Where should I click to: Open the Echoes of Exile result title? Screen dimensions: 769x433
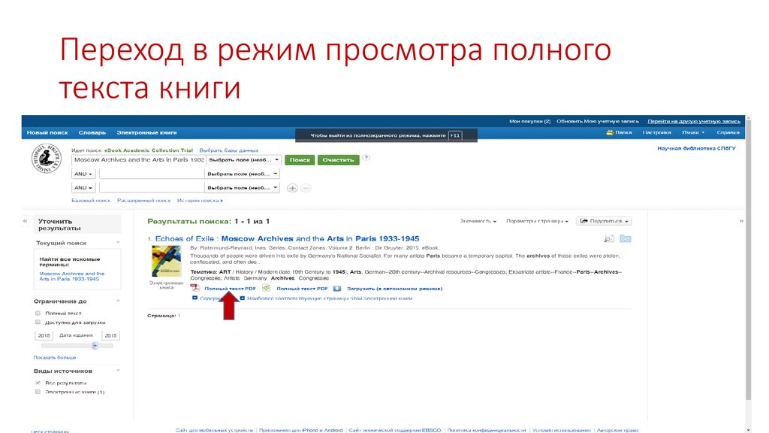(287, 238)
